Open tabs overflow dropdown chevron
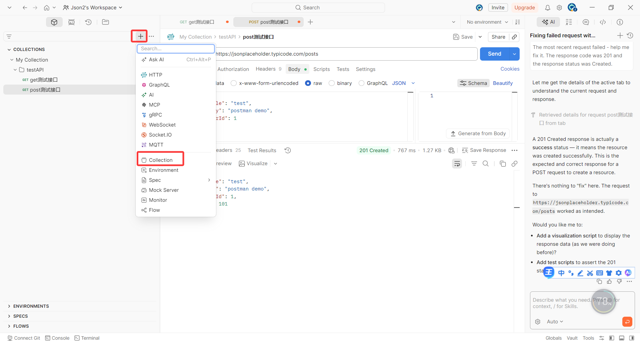The image size is (640, 343). (453, 22)
